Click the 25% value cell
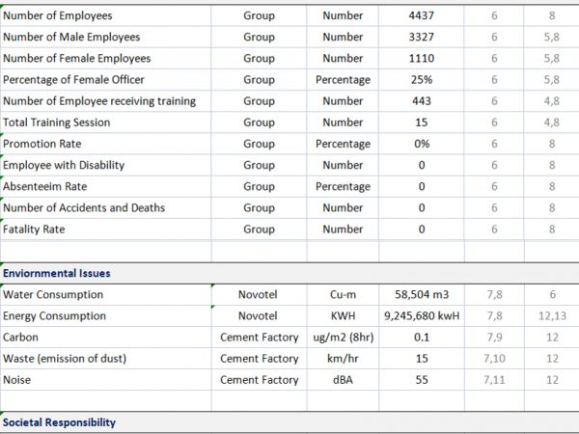579x434 pixels. pyautogui.click(x=422, y=80)
